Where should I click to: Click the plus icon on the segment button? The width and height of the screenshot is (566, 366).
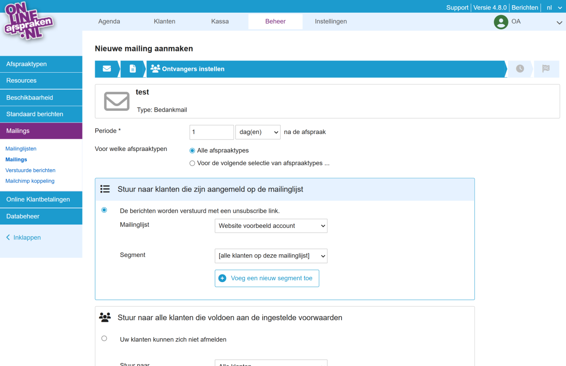click(223, 278)
